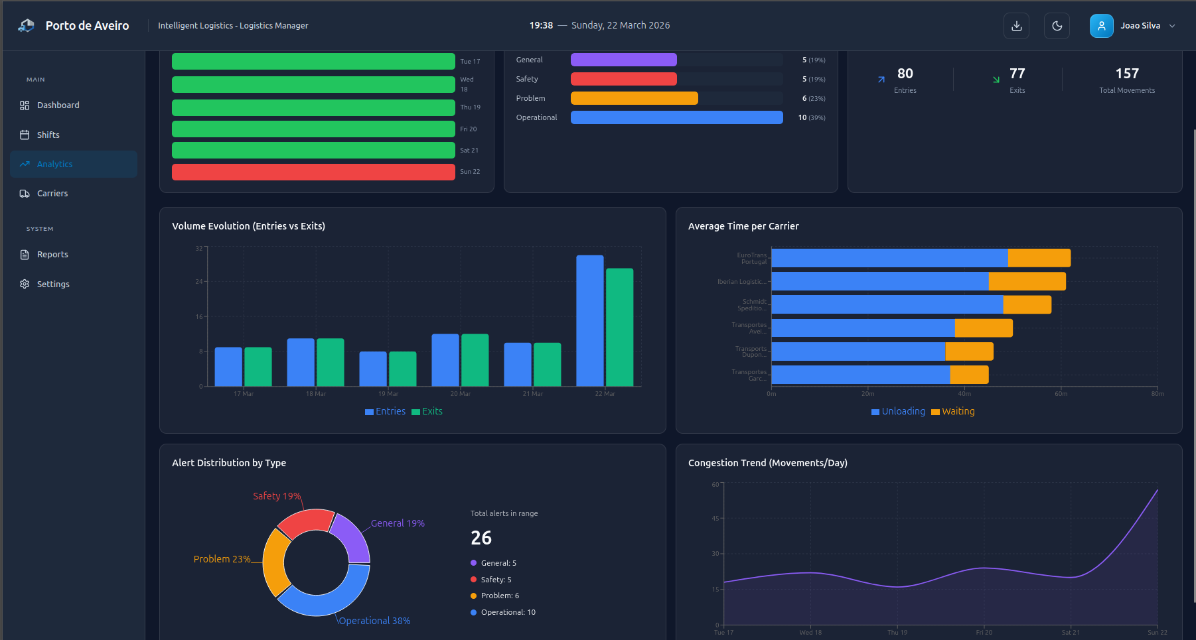Open the Joao Silva account dropdown chevron
Image resolution: width=1196 pixels, height=640 pixels.
pos(1173,25)
